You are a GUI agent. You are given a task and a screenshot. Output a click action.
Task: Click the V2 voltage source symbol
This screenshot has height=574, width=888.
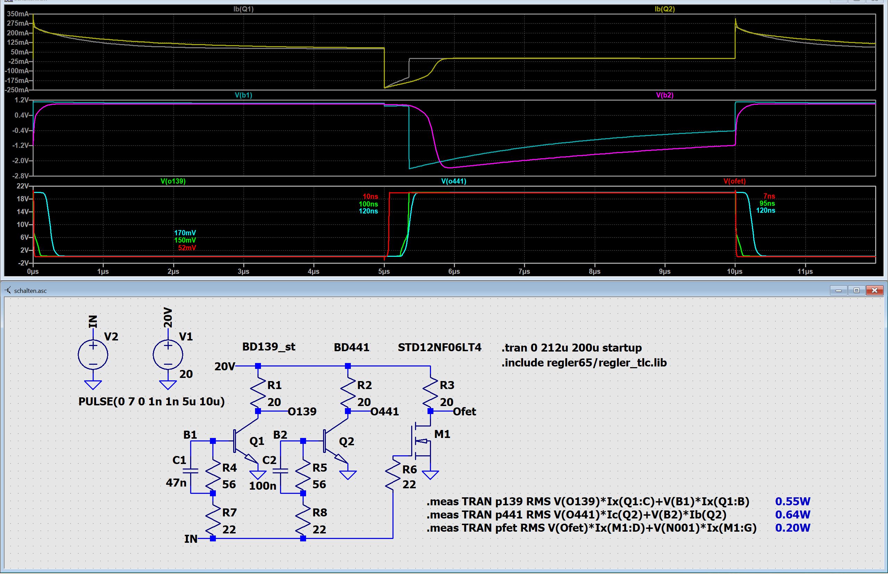pyautogui.click(x=93, y=355)
